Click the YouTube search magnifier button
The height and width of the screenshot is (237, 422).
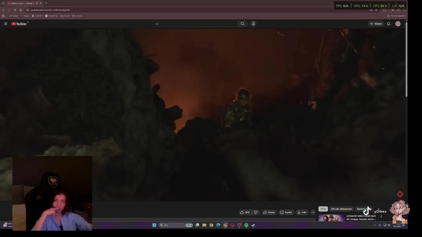242,24
